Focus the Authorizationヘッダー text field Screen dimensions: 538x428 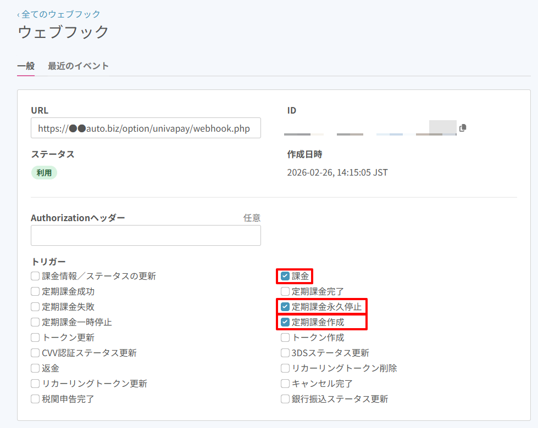(x=146, y=235)
